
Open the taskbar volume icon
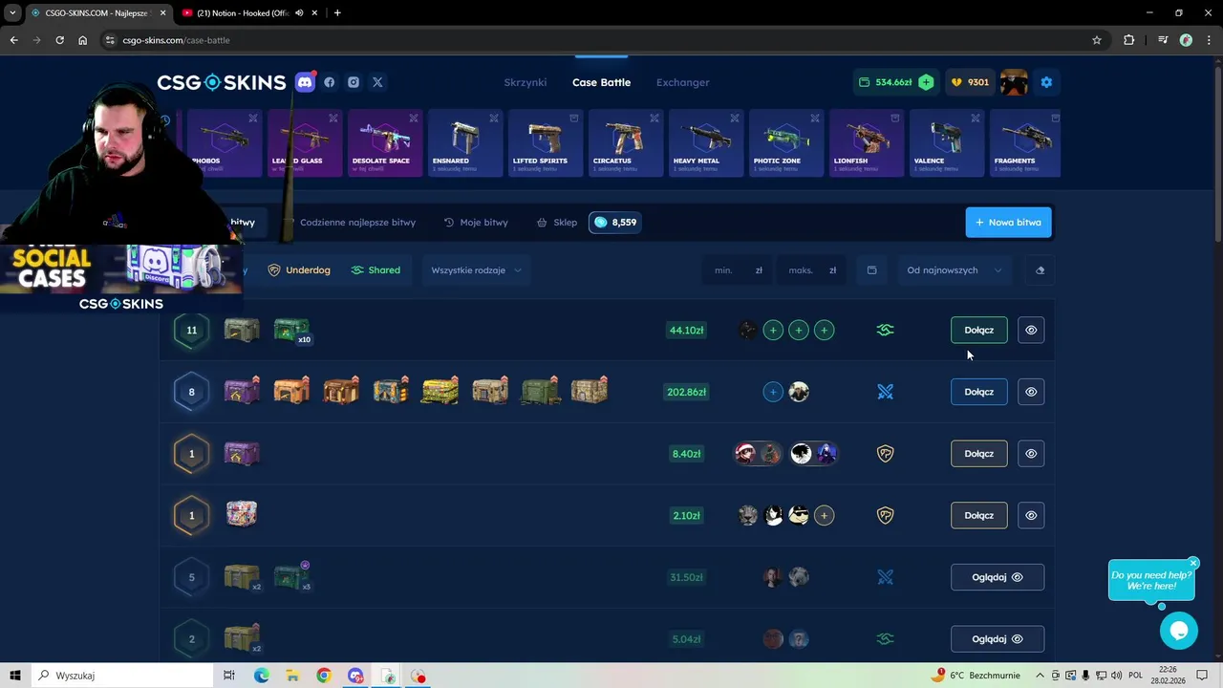pyautogui.click(x=1115, y=676)
